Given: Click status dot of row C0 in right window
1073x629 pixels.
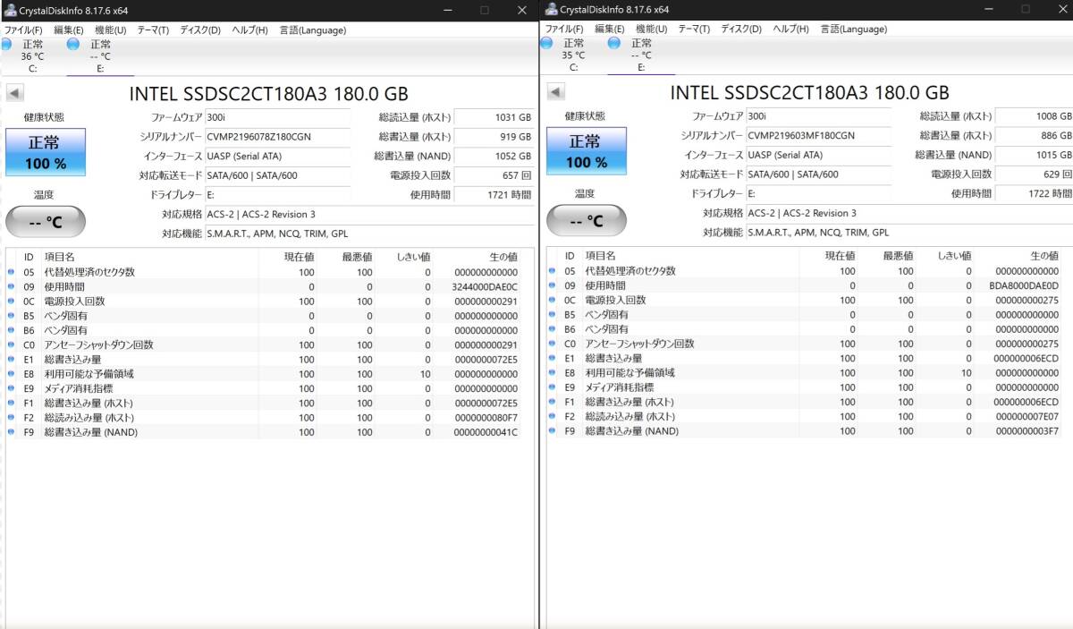Looking at the screenshot, I should [552, 344].
